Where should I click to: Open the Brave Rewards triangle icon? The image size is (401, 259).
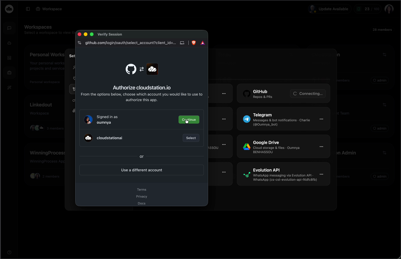pos(202,43)
